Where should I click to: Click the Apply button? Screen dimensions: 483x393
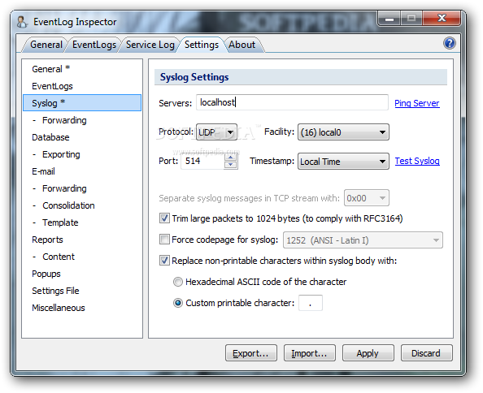[x=368, y=353]
